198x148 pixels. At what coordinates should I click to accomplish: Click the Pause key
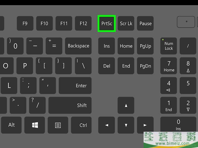[x=145, y=23]
